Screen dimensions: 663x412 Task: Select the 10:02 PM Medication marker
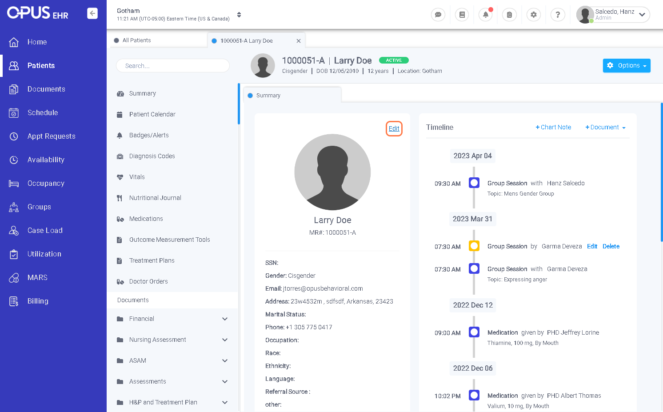pyautogui.click(x=474, y=395)
